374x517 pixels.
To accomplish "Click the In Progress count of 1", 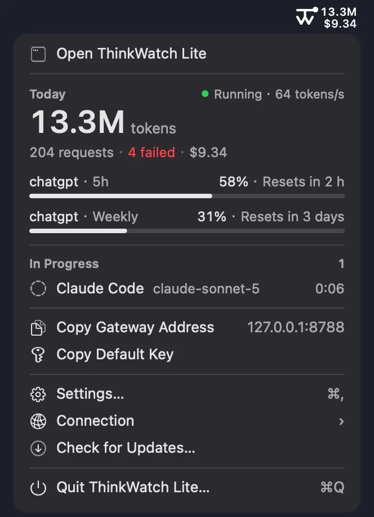I will [341, 264].
